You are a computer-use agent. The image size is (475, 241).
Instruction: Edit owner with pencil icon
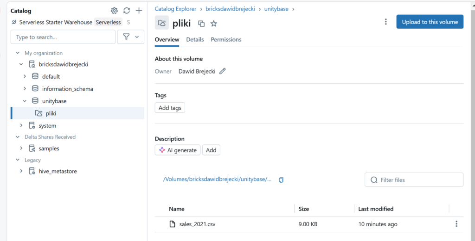coord(223,71)
